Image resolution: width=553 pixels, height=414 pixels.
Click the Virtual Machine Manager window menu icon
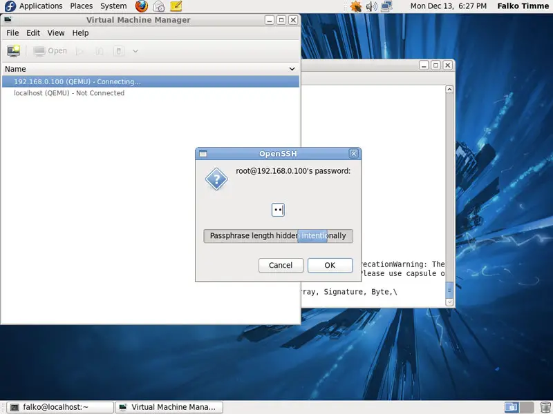(x=8, y=20)
